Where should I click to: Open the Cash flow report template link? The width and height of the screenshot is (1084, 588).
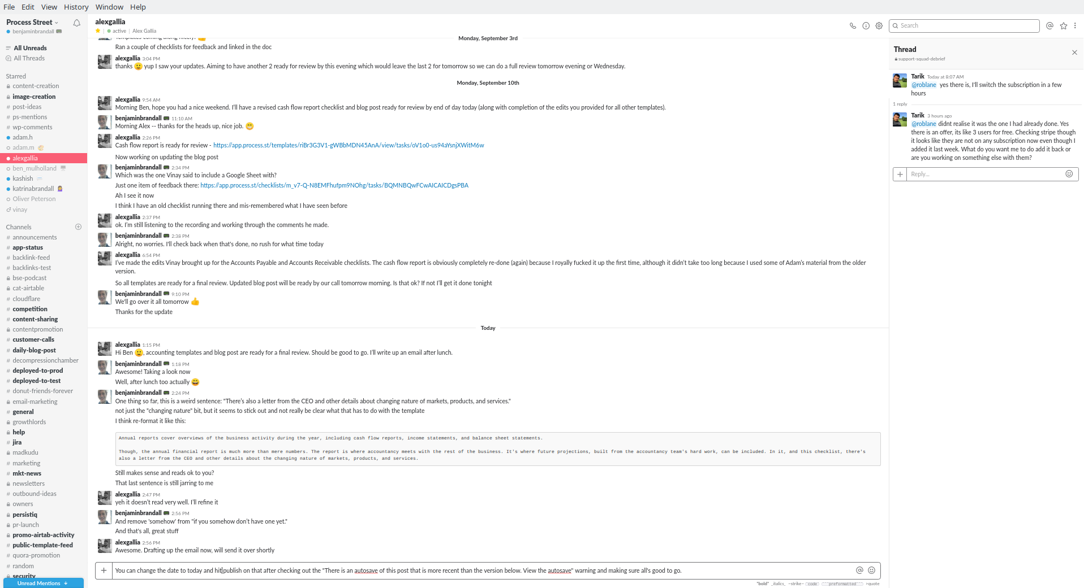click(349, 145)
